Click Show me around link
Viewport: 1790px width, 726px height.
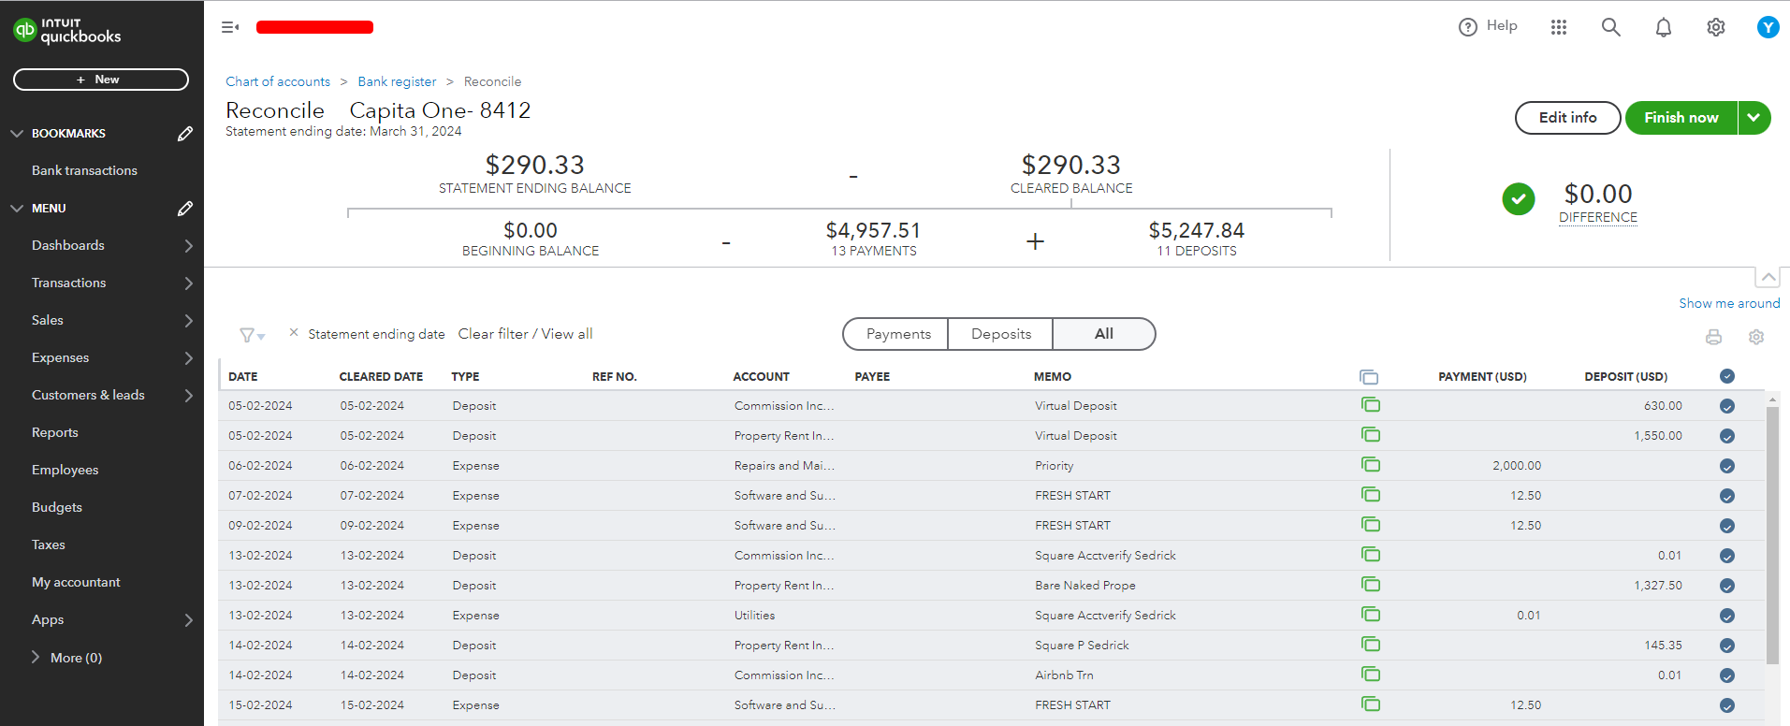pos(1729,303)
